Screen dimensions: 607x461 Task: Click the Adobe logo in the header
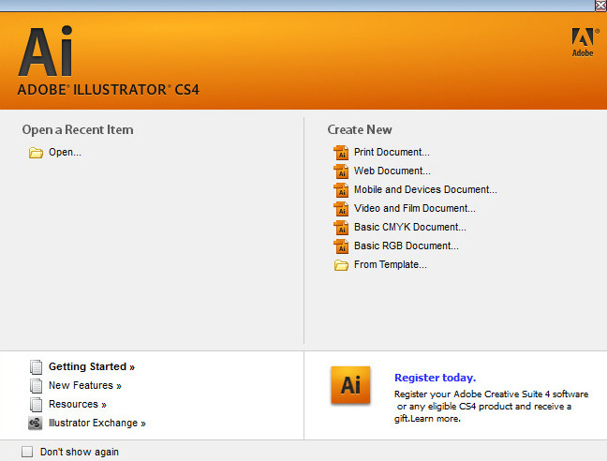pyautogui.click(x=585, y=42)
